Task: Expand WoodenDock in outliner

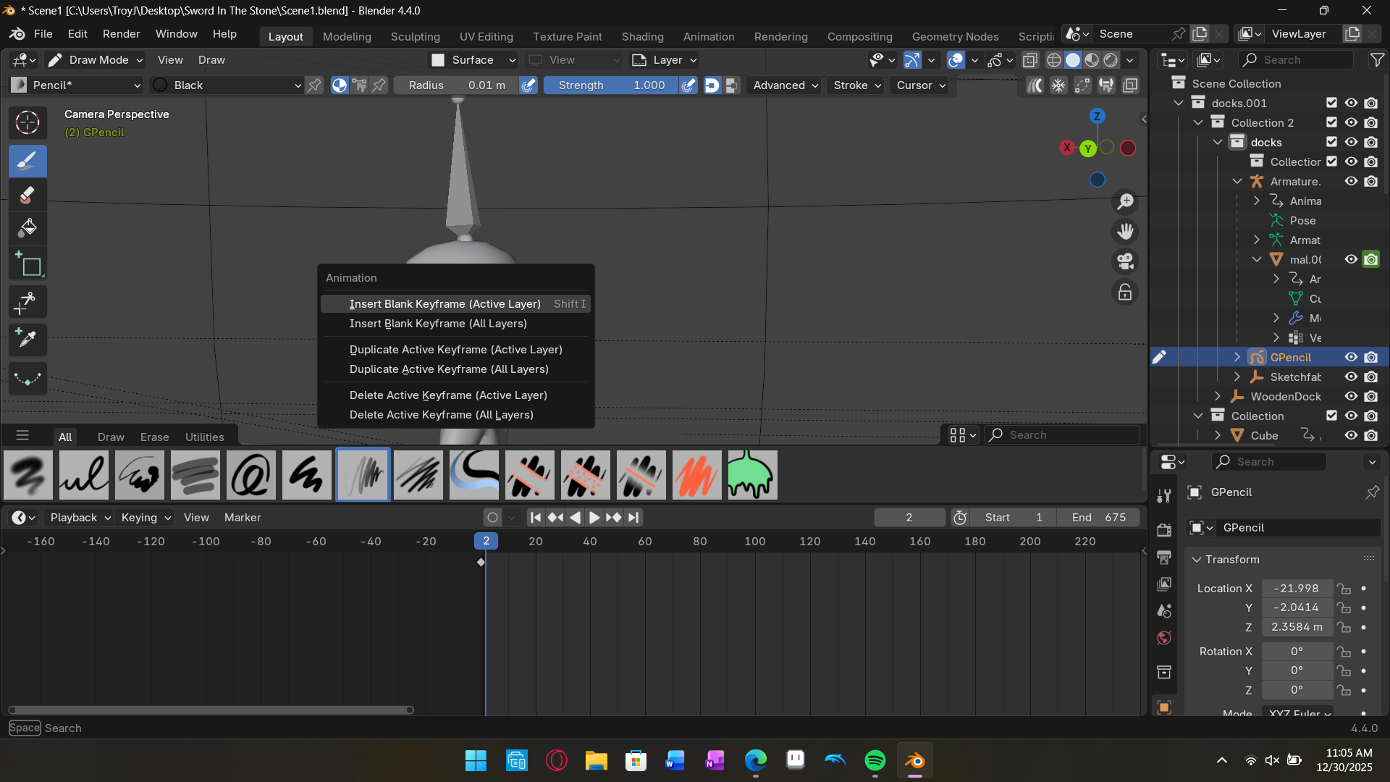Action: (1218, 396)
